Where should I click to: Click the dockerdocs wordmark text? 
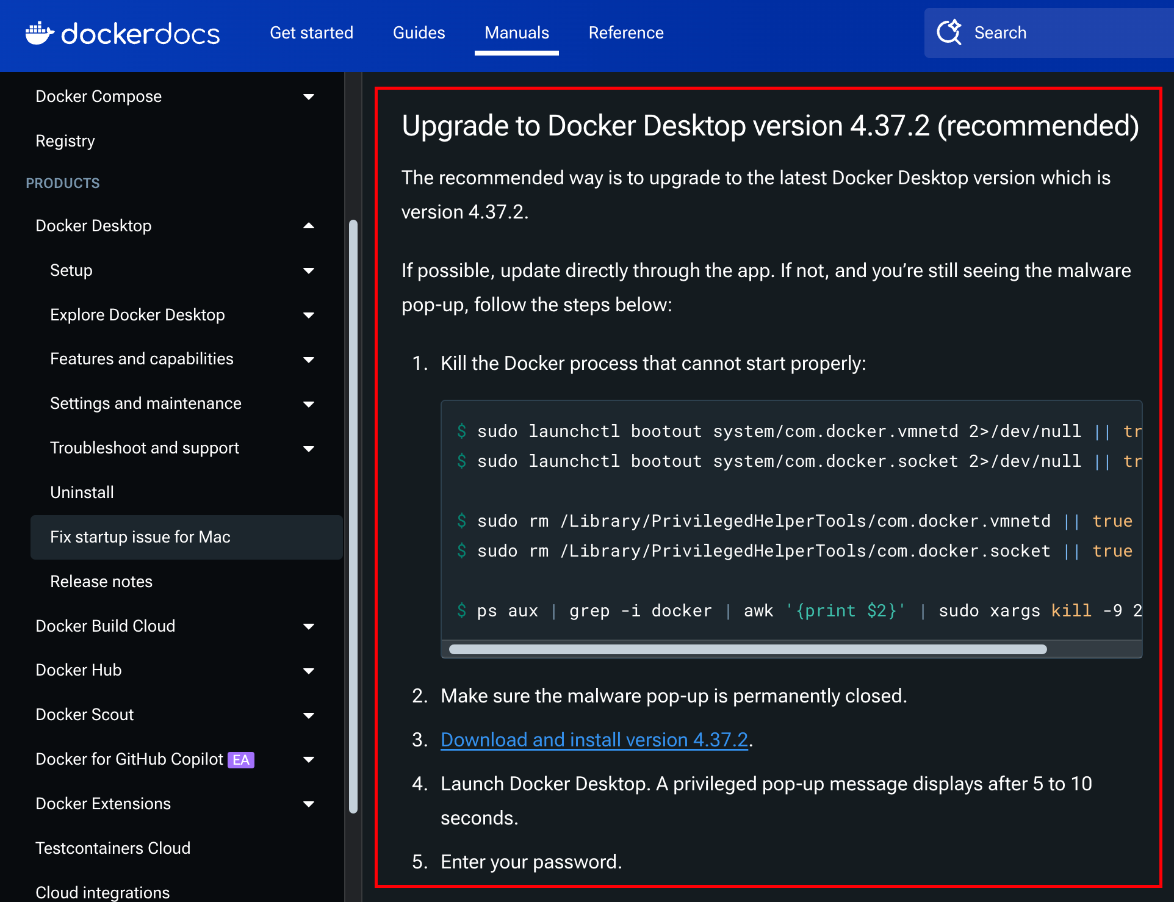[140, 34]
